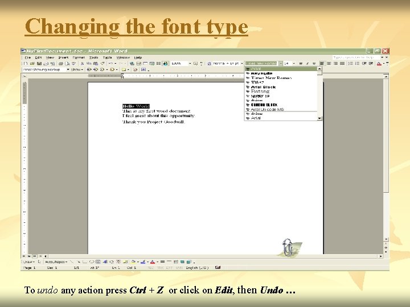Click the Cut scissors icon

click(x=82, y=64)
